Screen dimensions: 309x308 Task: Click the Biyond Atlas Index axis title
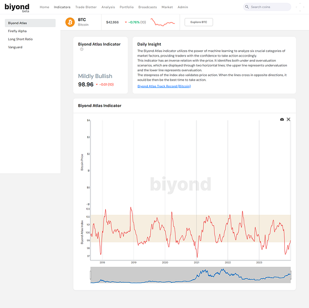(82, 232)
